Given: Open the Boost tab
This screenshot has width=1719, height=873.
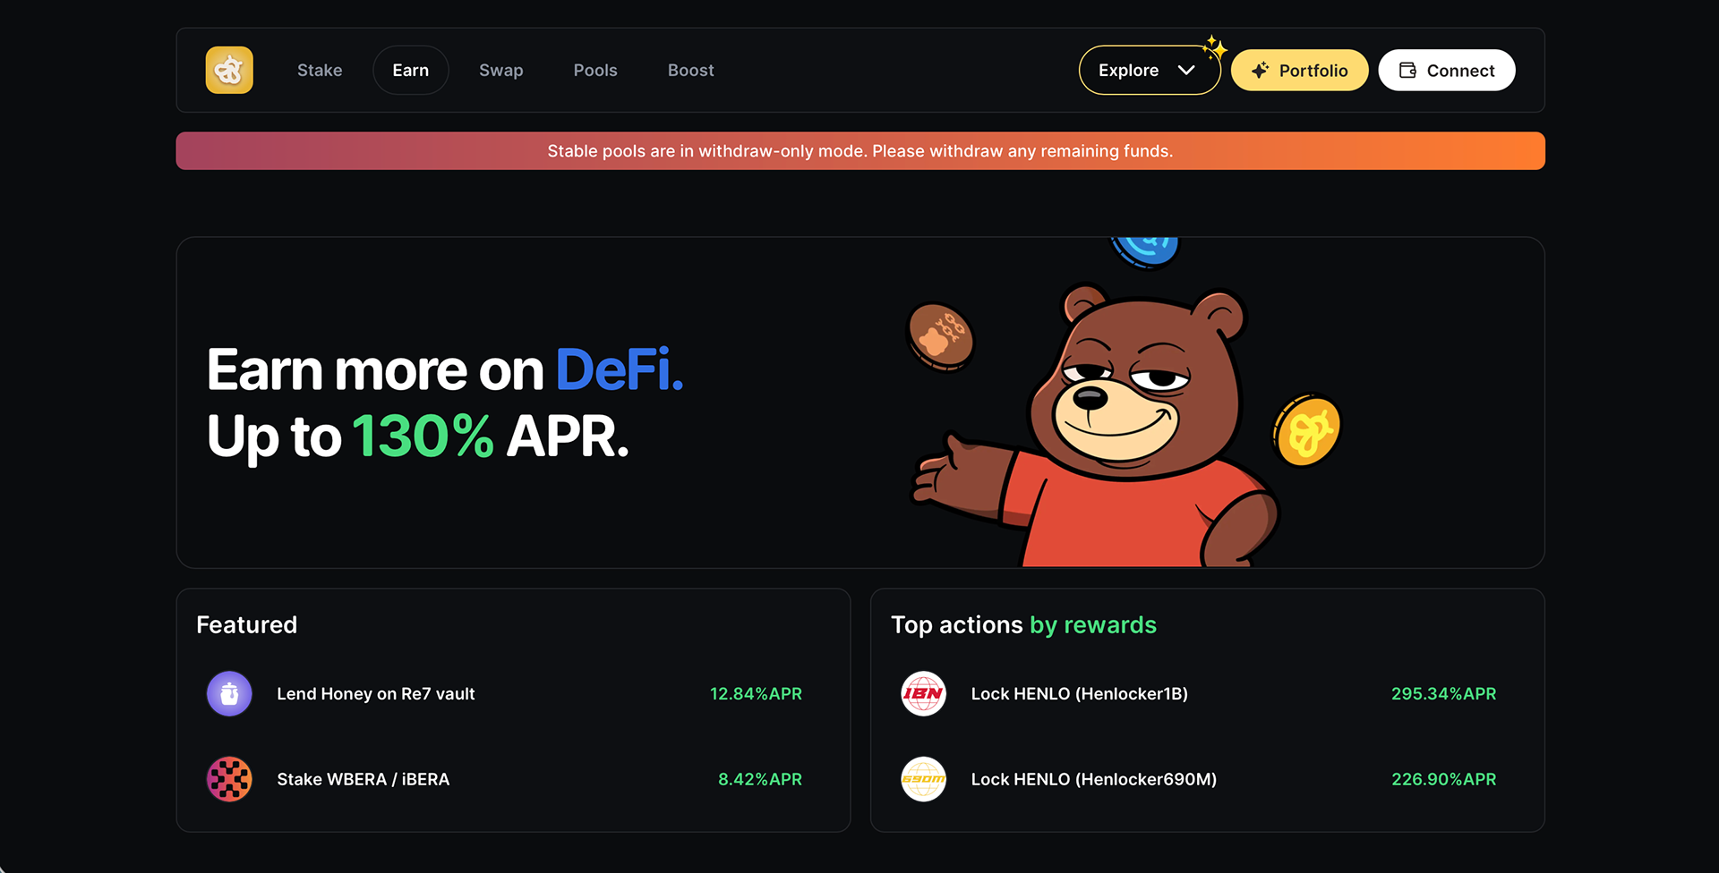Looking at the screenshot, I should [690, 70].
